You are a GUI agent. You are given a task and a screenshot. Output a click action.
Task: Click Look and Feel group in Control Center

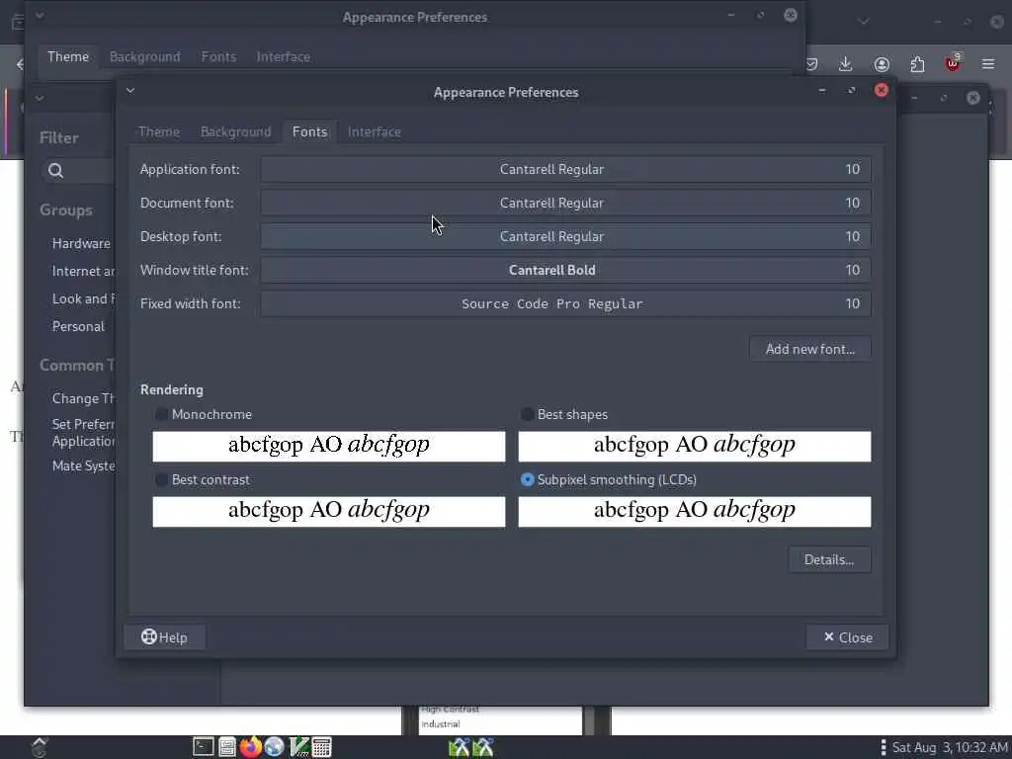click(83, 298)
